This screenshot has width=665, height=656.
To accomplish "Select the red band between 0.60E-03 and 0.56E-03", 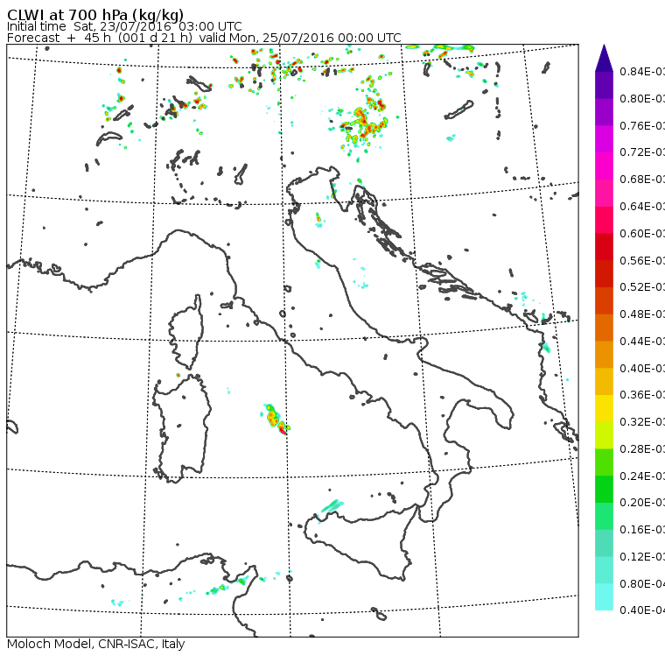I will click(604, 247).
